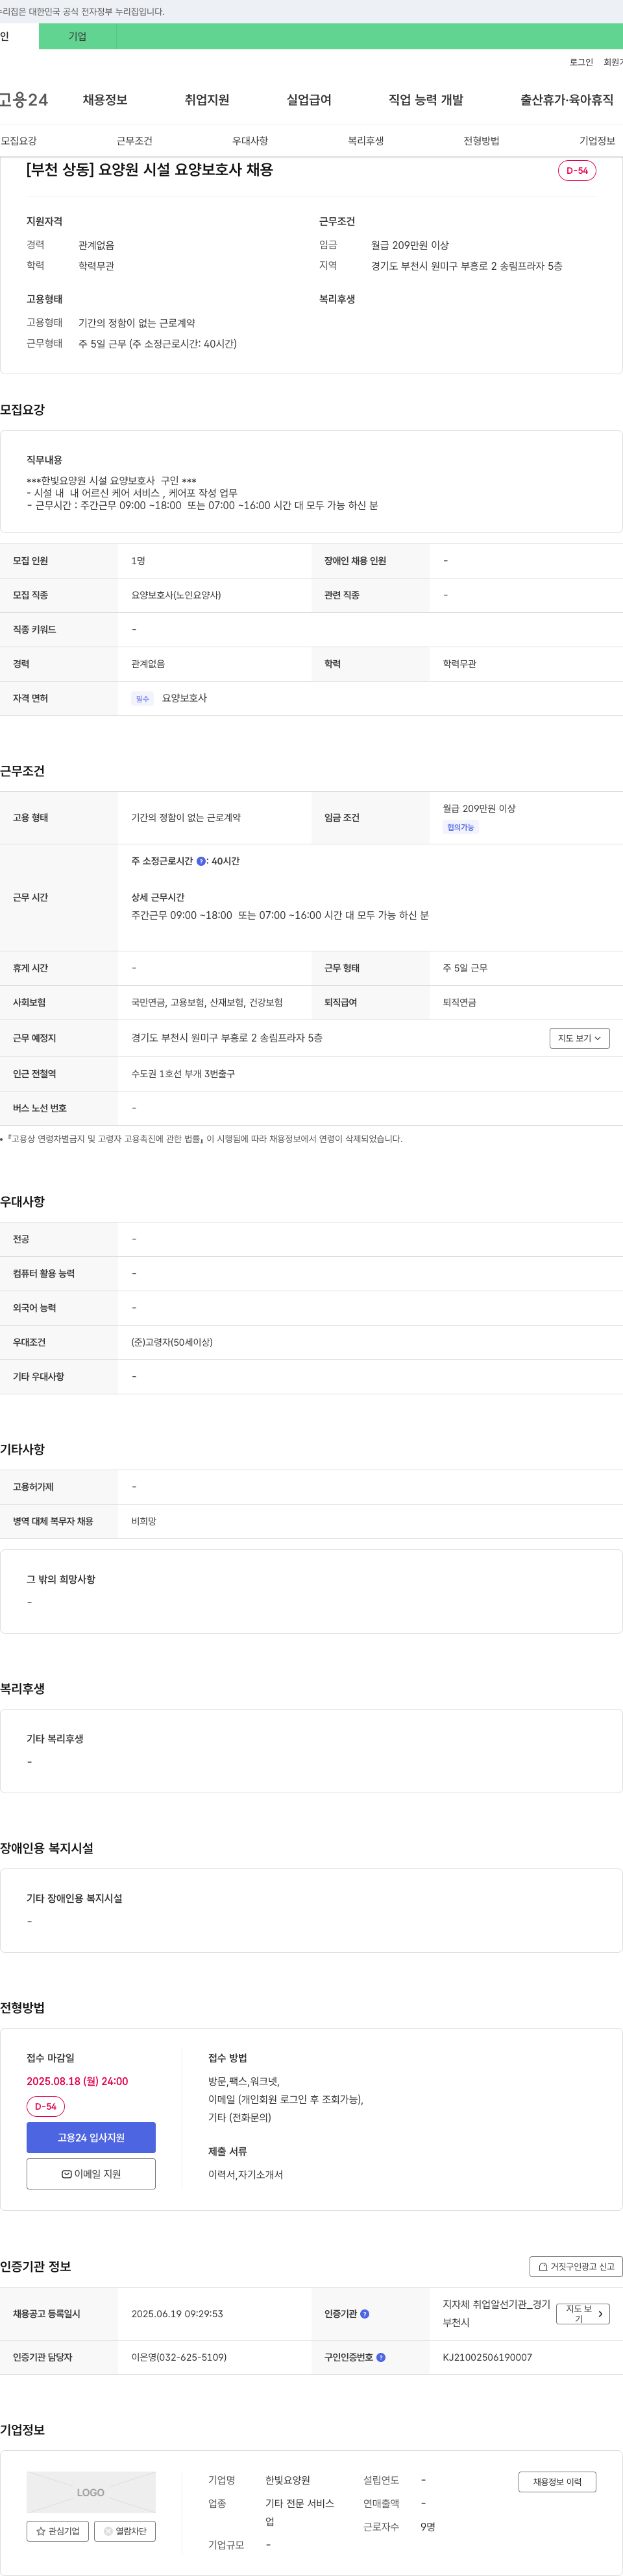Block viewing with 열람차단 button
Viewport: 623px width, 2576px height.
pos(125,2531)
